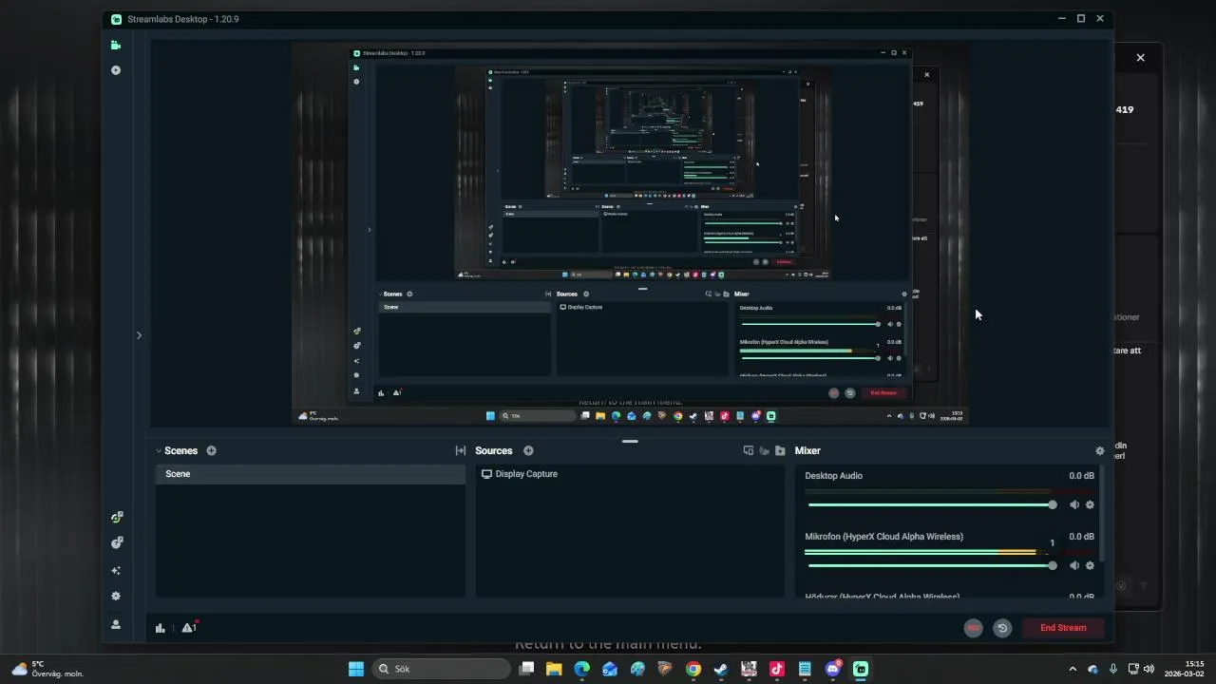The width and height of the screenshot is (1216, 684).
Task: Open Mikrofon HyperX settings gear
Action: [1090, 565]
